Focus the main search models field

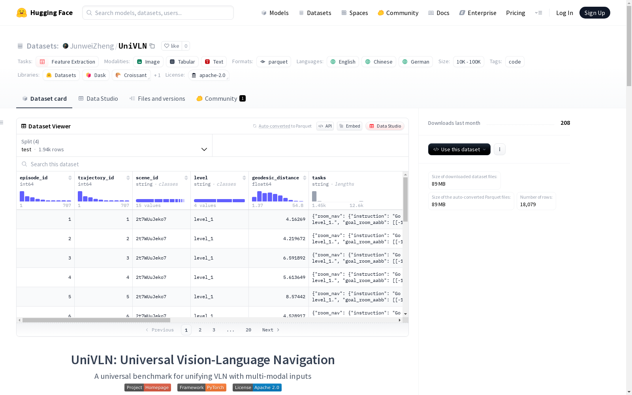158,13
